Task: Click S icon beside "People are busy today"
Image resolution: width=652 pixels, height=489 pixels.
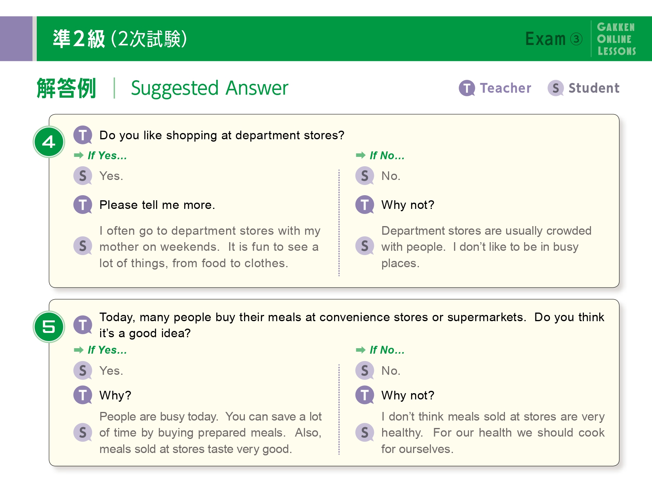Action: [83, 432]
